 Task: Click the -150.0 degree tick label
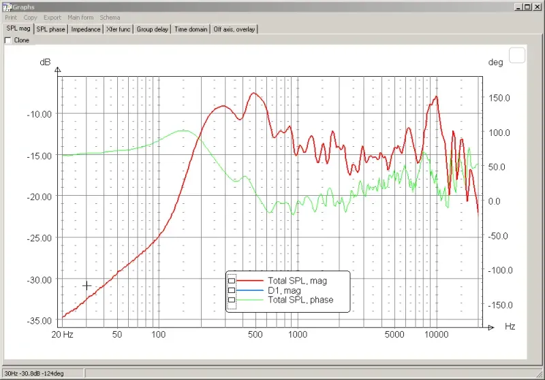coord(500,305)
